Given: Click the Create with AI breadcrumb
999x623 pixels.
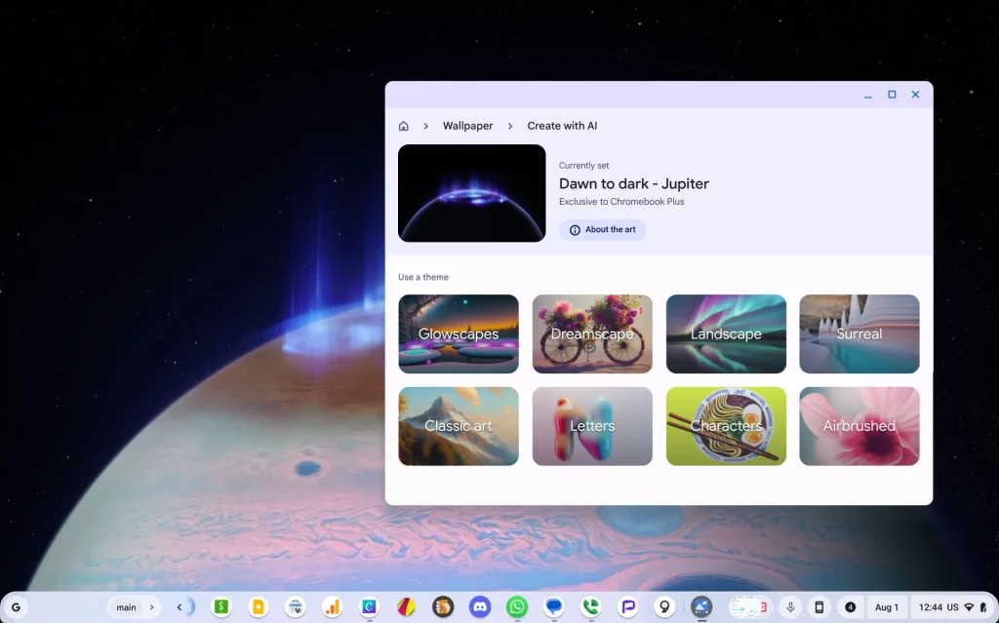Looking at the screenshot, I should [562, 126].
